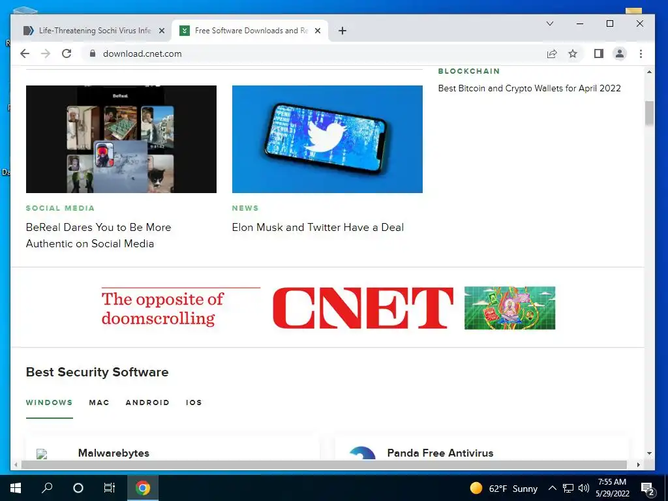Open the Panda Free Antivirus listing
The image size is (668, 501).
(x=440, y=453)
